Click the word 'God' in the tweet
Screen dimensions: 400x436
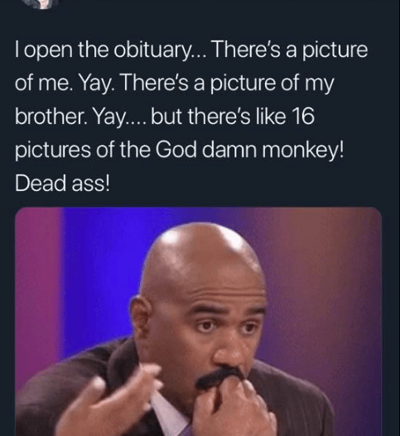pyautogui.click(x=176, y=150)
